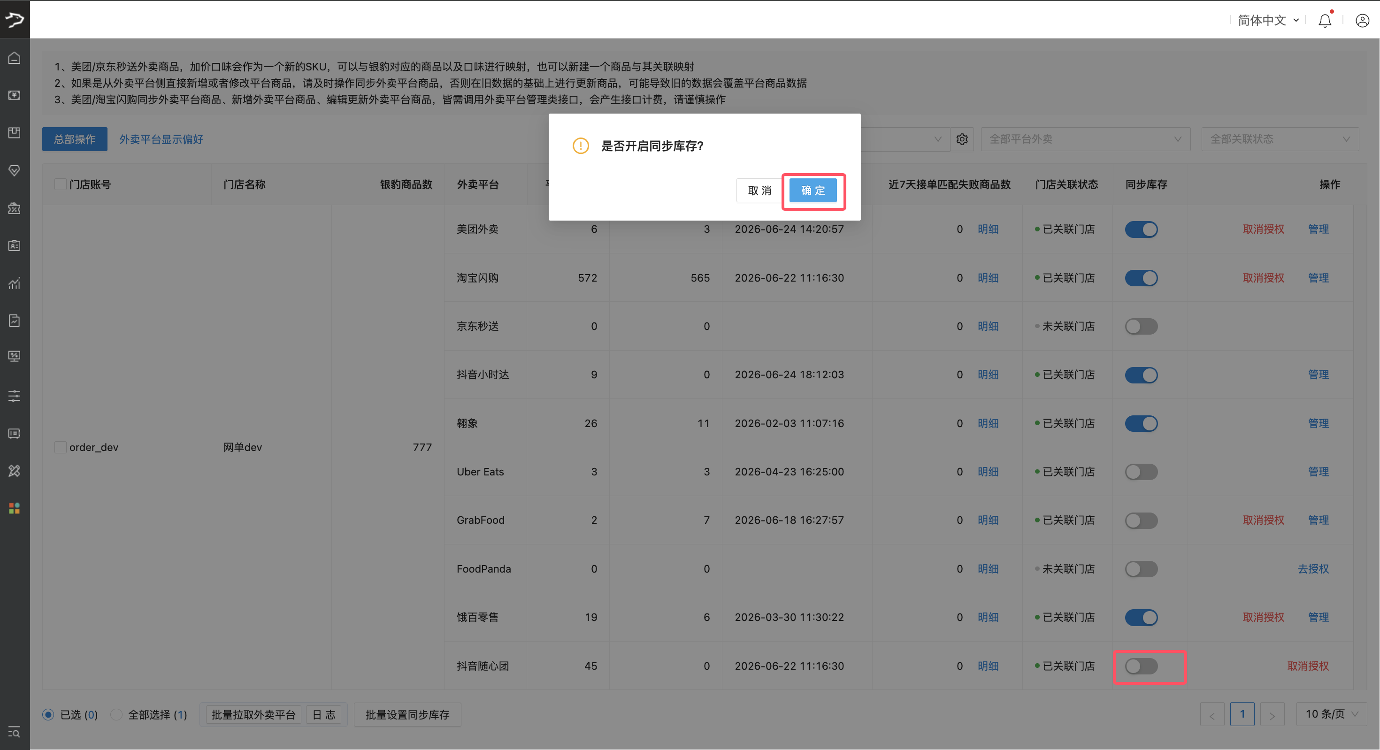
Task: Open the document trend sidebar icon
Action: 15,321
